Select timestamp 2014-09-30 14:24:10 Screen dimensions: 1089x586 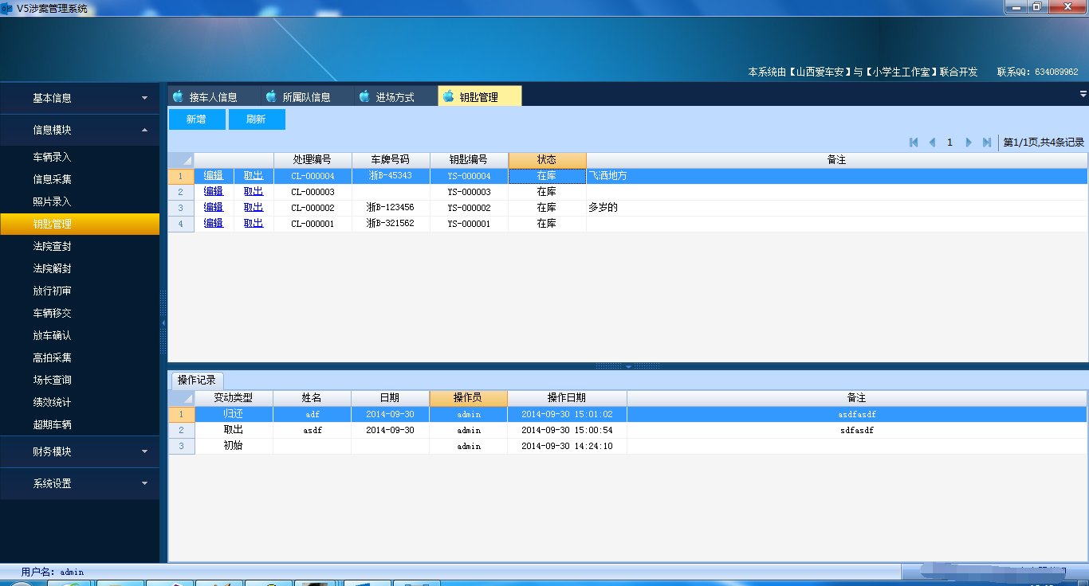coord(567,446)
